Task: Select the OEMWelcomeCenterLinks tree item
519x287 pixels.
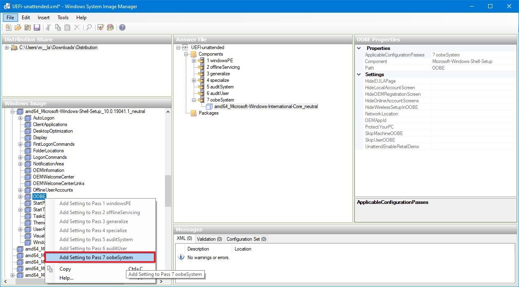Action: pyautogui.click(x=59, y=183)
